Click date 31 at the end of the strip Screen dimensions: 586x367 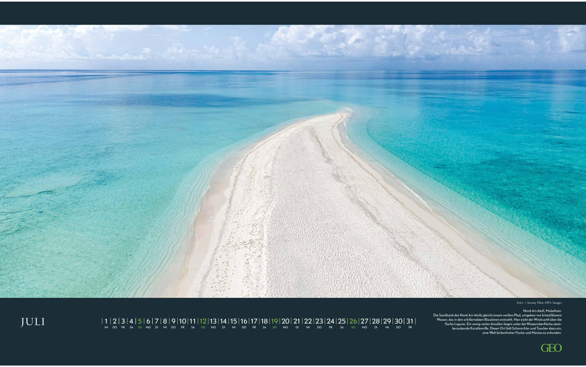click(x=410, y=321)
